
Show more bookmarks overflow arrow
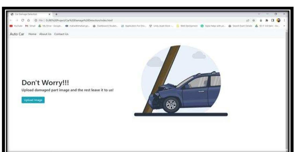point(284,26)
